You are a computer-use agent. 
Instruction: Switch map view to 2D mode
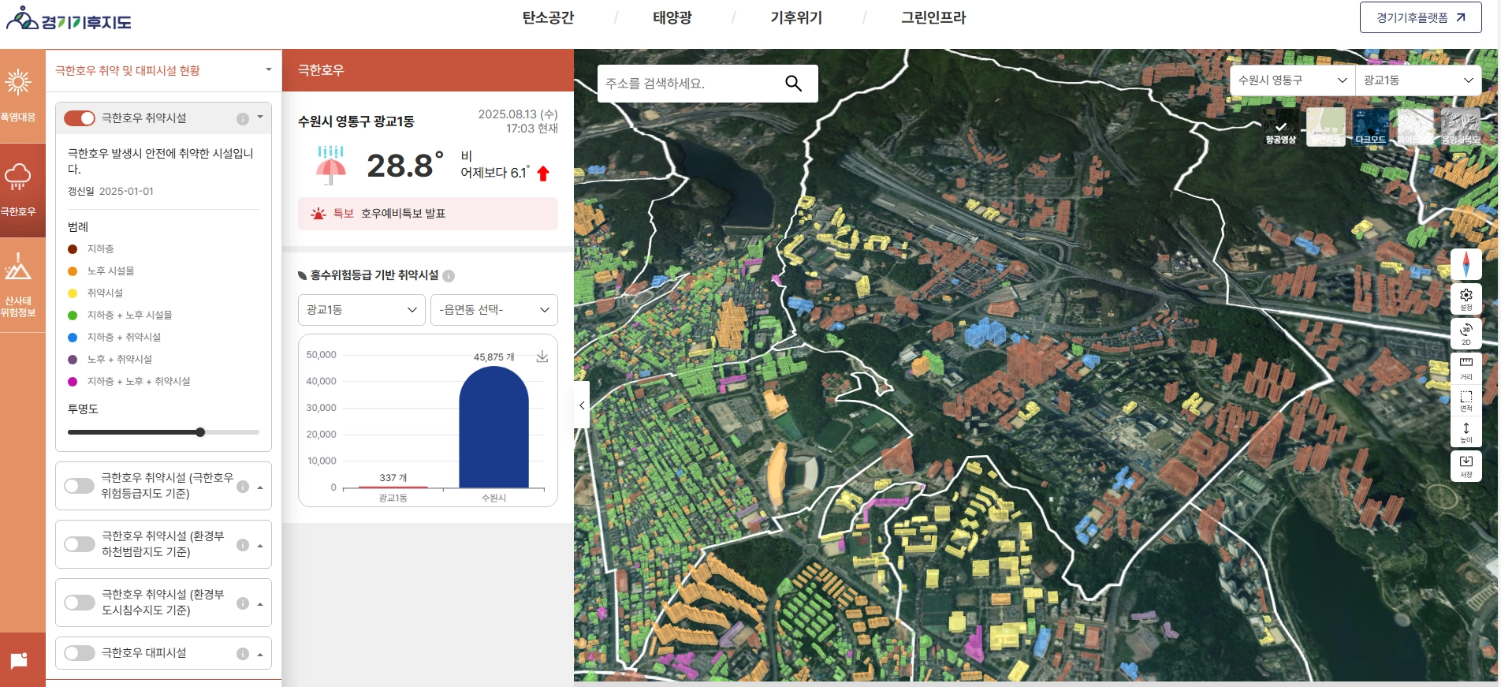(x=1466, y=334)
